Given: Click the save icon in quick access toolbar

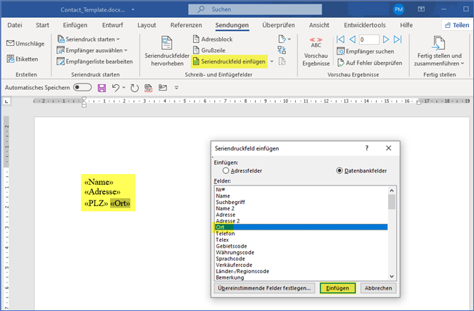Looking at the screenshot, I should coord(102,87).
